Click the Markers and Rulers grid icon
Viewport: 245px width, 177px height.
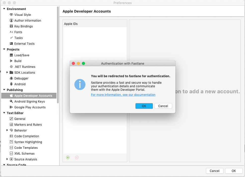click(11, 124)
